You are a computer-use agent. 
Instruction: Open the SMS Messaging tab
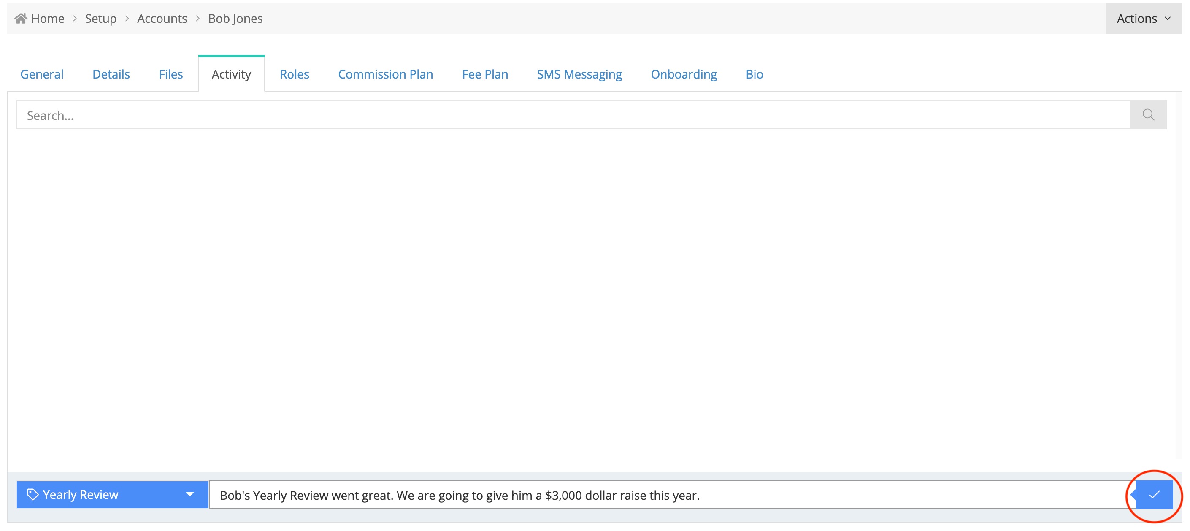pyautogui.click(x=579, y=74)
